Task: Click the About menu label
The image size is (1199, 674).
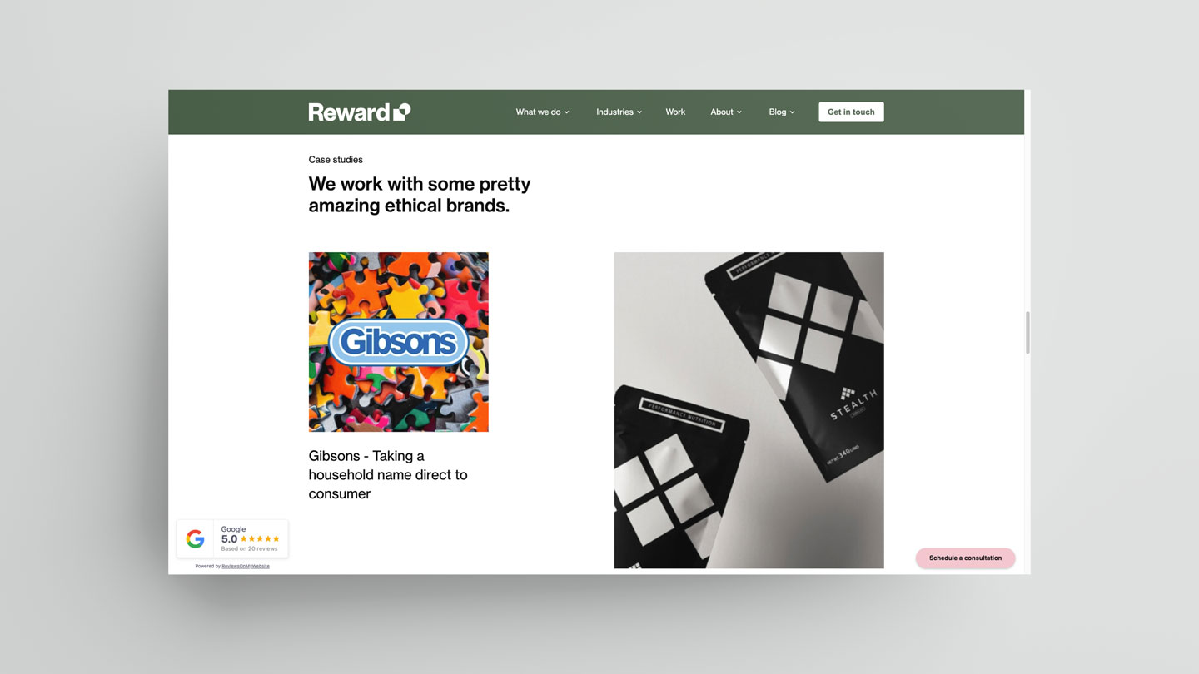Action: click(x=722, y=112)
